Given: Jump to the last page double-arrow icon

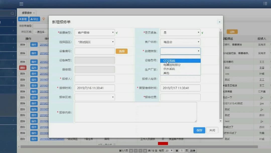Looking at the screenshot, I should pyautogui.click(x=145, y=150).
